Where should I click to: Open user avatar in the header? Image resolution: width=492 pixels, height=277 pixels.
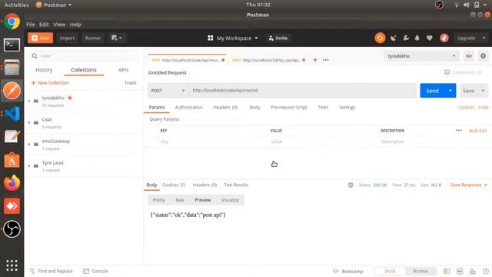pos(444,38)
